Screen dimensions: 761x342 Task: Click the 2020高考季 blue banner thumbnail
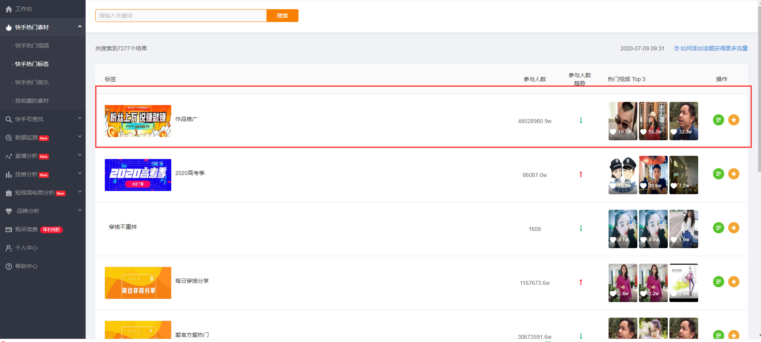coord(138,175)
